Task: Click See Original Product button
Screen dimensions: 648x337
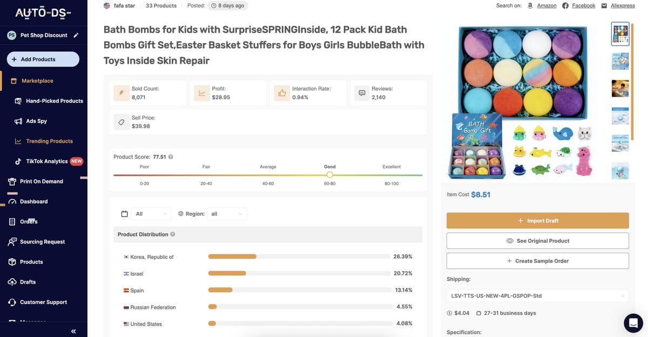Action: click(537, 241)
